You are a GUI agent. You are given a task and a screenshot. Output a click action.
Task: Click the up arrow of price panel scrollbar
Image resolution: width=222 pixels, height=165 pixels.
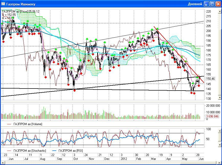(220, 11)
